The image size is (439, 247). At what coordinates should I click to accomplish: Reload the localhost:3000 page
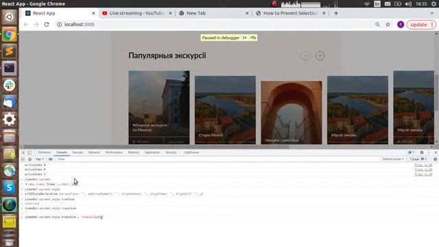pos(47,25)
